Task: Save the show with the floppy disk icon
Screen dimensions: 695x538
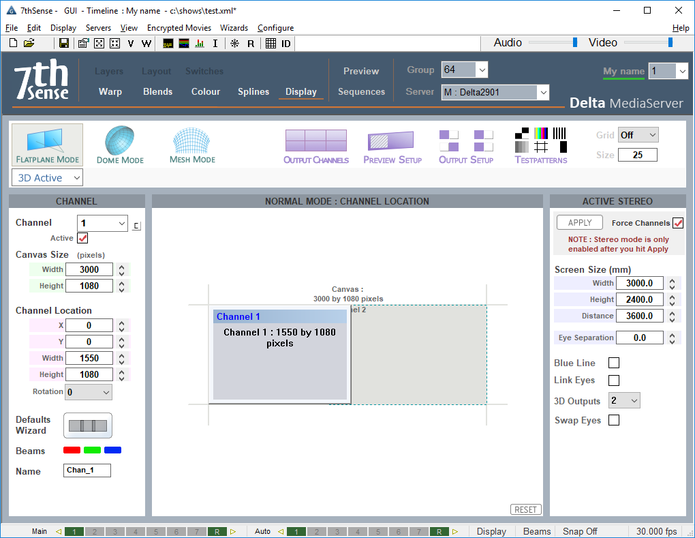Action: coord(64,43)
